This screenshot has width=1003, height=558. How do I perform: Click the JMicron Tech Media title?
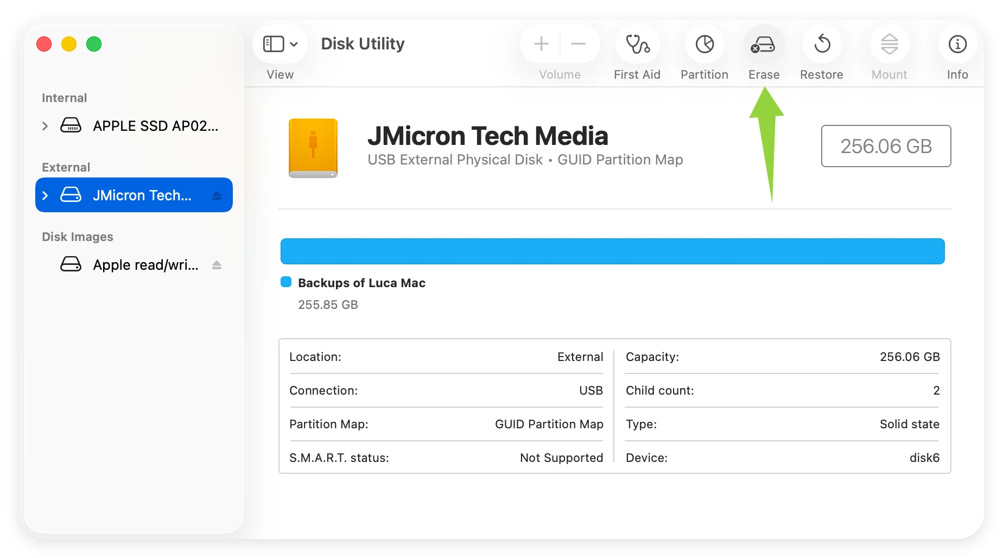[487, 136]
